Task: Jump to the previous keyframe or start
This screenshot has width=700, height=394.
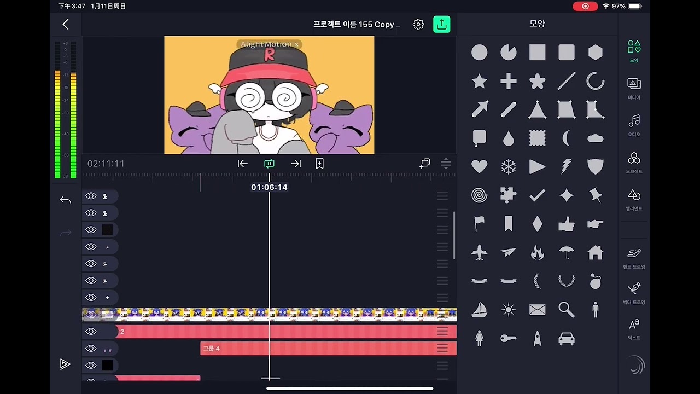Action: (x=242, y=163)
